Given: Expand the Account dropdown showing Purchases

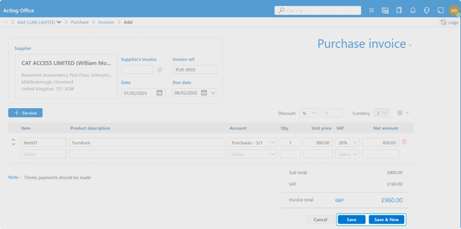Looking at the screenshot, I should click(272, 143).
